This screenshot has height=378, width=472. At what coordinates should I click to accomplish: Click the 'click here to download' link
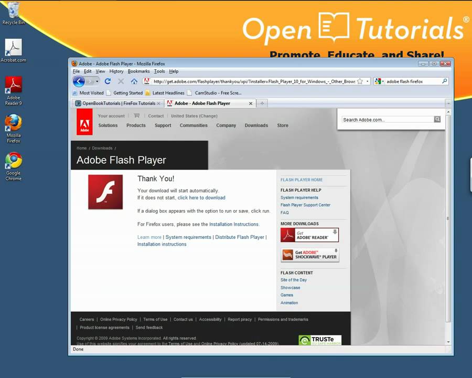pyautogui.click(x=201, y=198)
